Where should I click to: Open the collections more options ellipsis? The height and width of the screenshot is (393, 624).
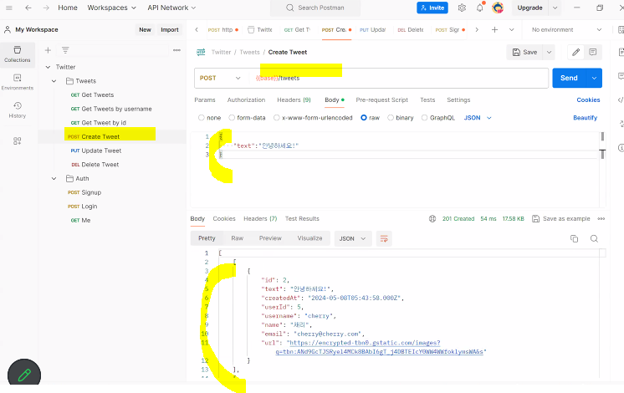176,50
